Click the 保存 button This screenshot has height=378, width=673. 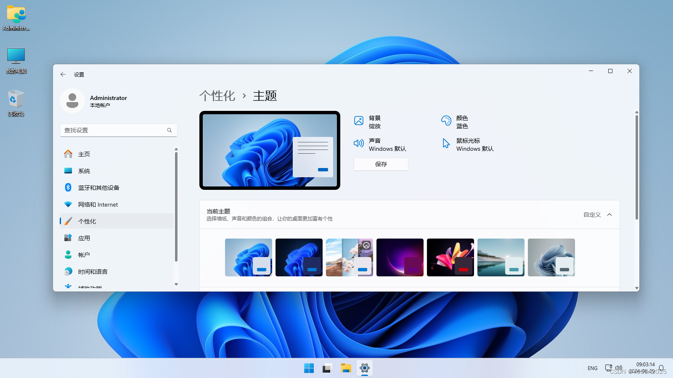pos(381,164)
